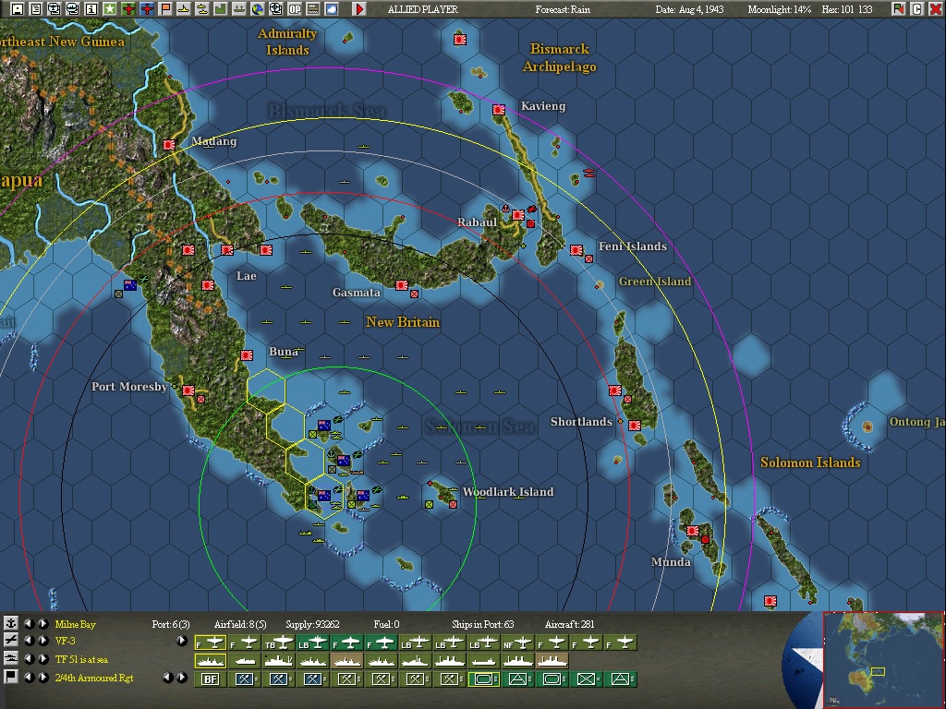Click the anchor icon beside Milne Bay
Screen dimensions: 946x709
[11, 623]
